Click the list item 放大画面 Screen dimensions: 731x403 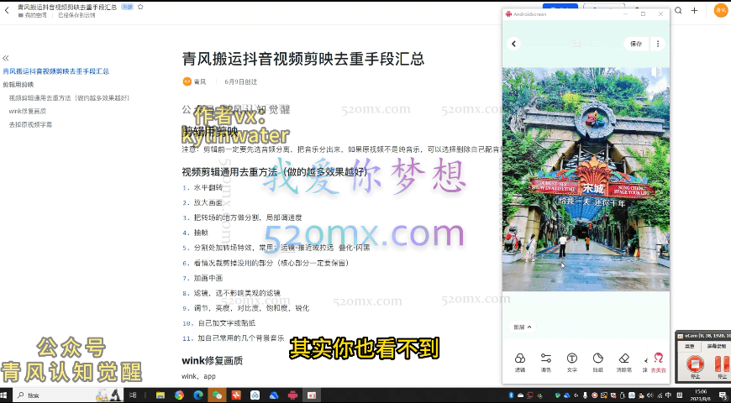[208, 202]
